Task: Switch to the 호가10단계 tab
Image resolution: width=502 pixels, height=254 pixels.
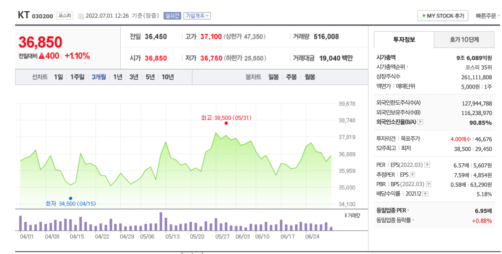Action: pyautogui.click(x=464, y=40)
